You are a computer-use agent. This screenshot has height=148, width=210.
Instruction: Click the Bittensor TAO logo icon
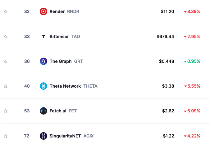click(43, 37)
